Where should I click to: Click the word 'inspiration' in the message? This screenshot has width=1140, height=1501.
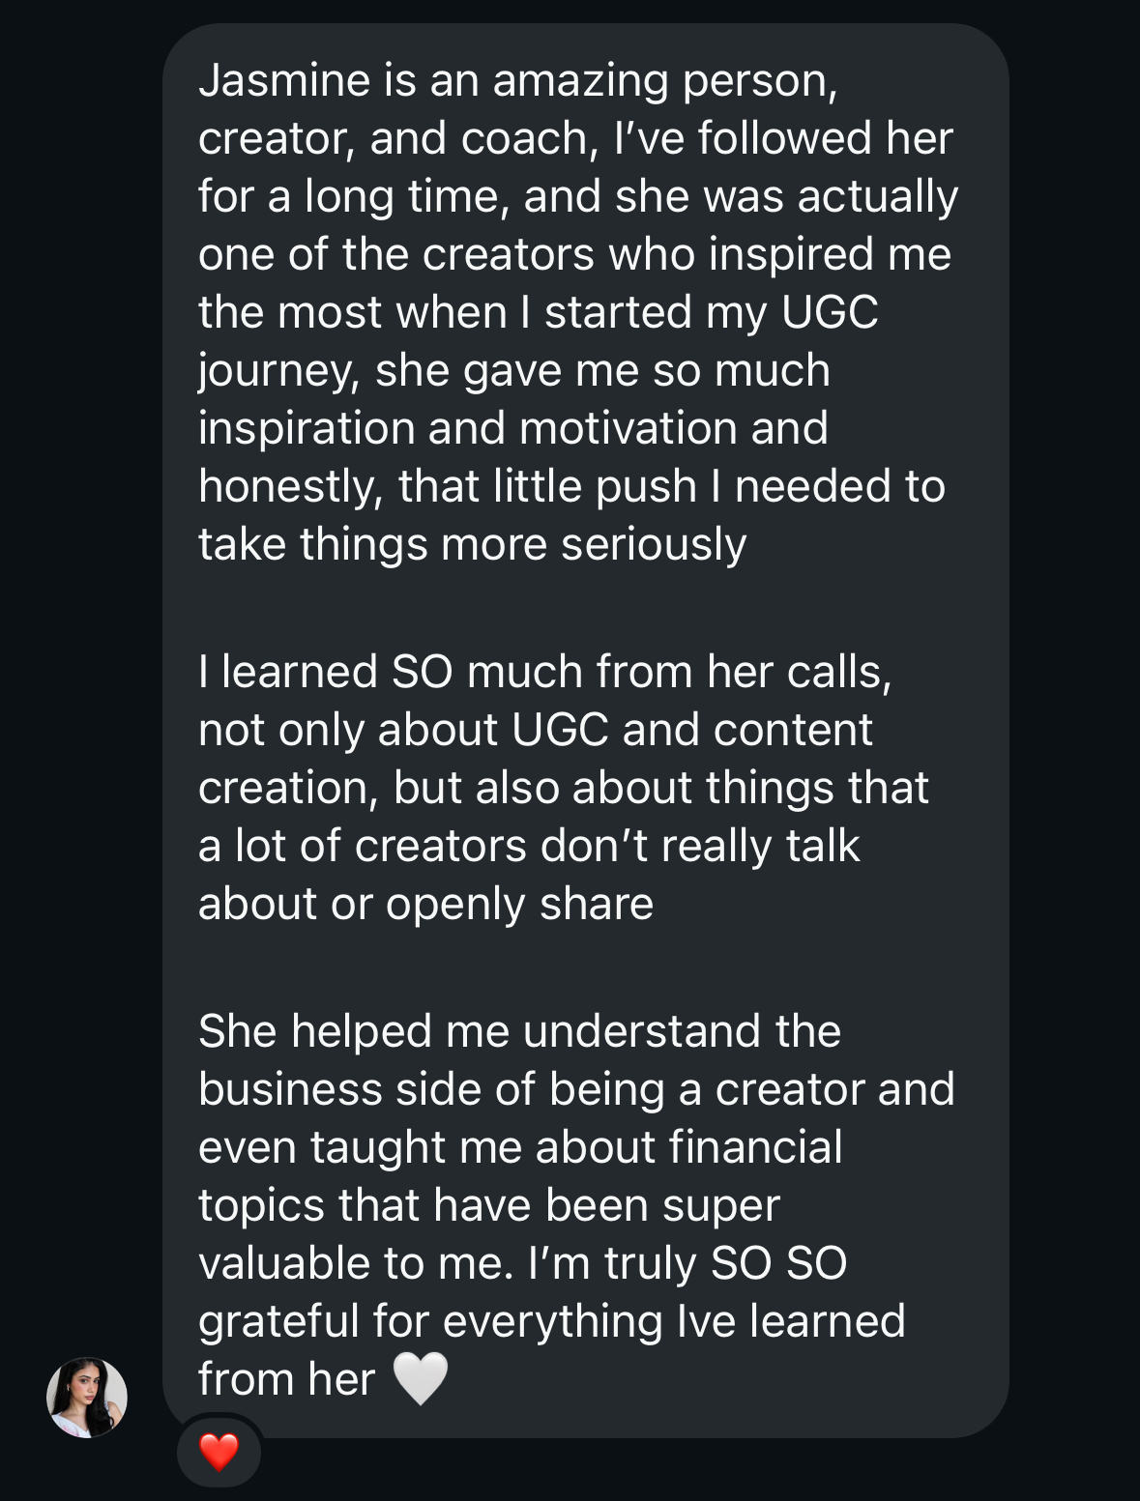coord(307,428)
